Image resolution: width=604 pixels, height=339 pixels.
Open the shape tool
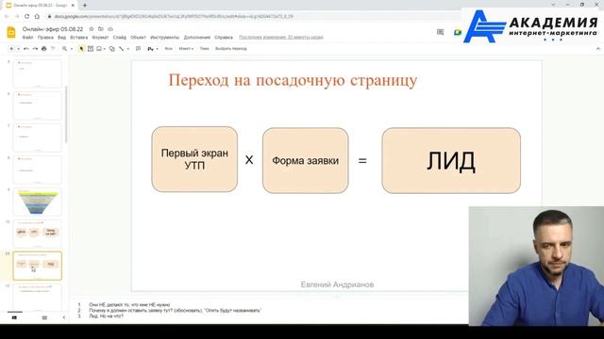click(x=112, y=49)
